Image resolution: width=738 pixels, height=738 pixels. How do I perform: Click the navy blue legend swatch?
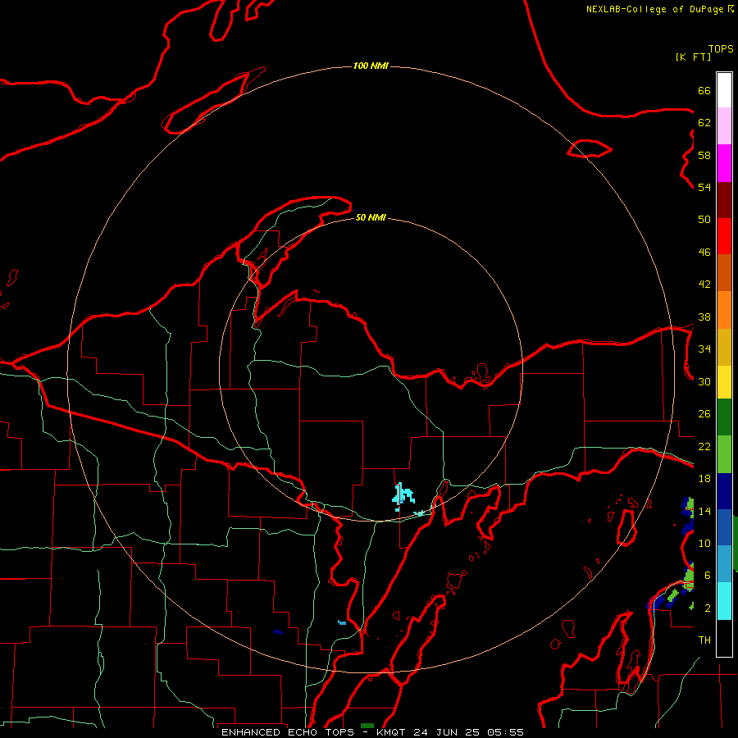[x=724, y=491]
